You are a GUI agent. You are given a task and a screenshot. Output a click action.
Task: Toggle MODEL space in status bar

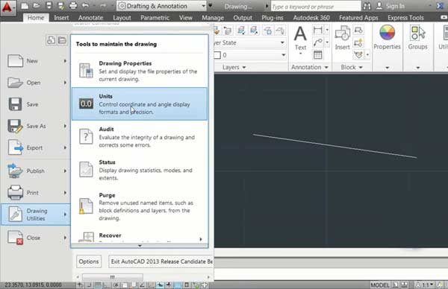click(x=380, y=285)
